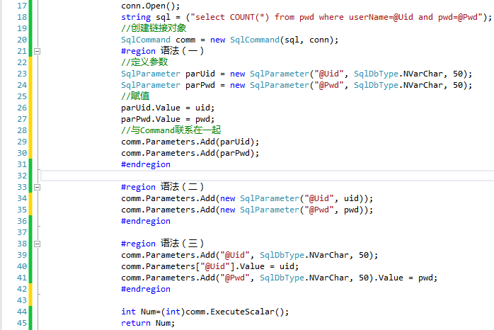494x330 pixels.
Task: Click on 'conn.Open();' text
Action: coord(151,6)
